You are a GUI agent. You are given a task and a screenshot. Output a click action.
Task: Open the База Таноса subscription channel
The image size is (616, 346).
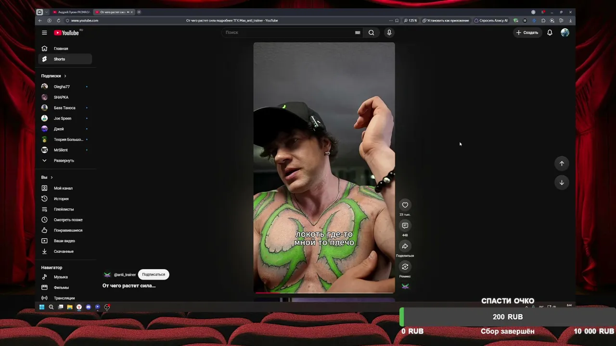[65, 108]
